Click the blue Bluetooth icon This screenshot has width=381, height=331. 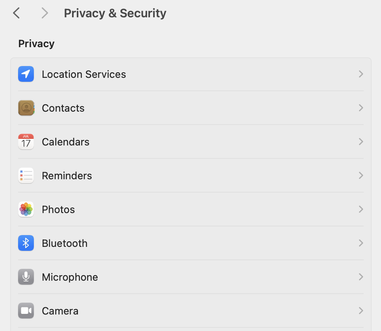pyautogui.click(x=26, y=243)
